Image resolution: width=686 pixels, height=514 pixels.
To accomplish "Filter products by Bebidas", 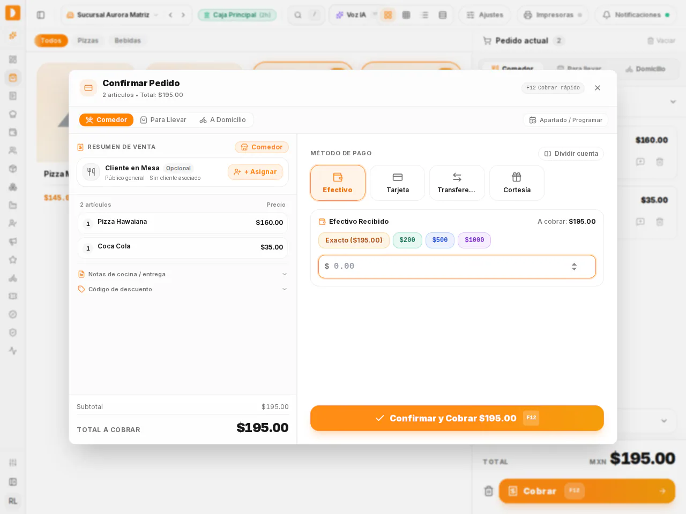I will pyautogui.click(x=128, y=41).
